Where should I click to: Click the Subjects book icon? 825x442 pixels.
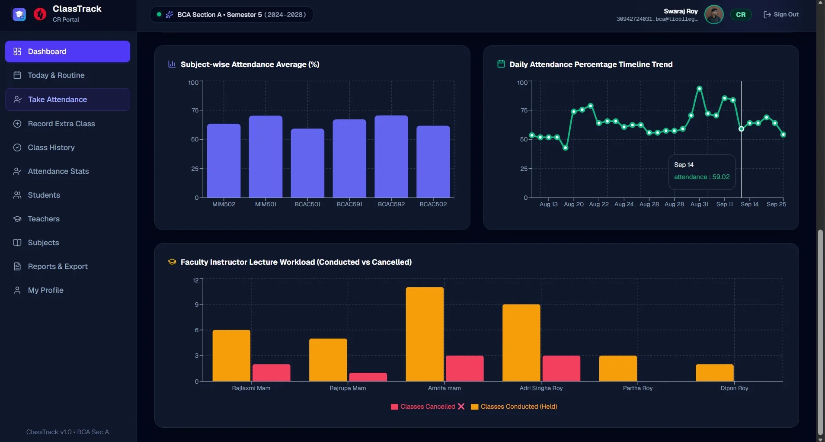coord(17,243)
